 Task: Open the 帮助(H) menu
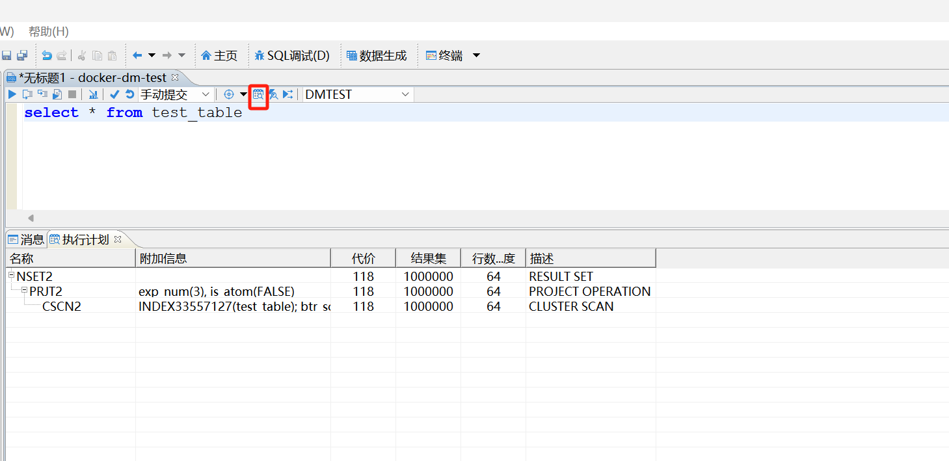click(x=49, y=31)
